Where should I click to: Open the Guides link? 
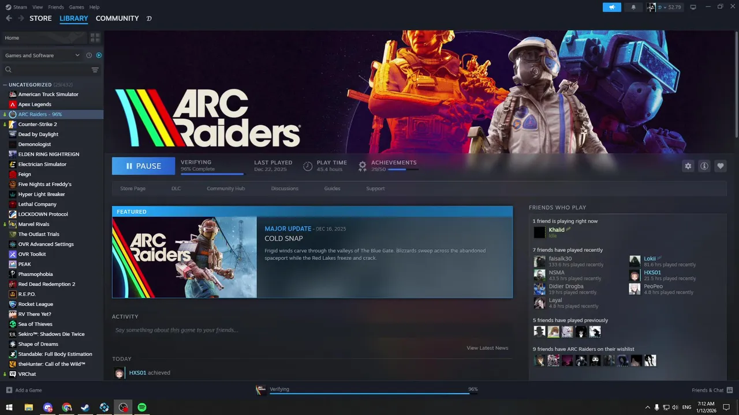pos(332,188)
